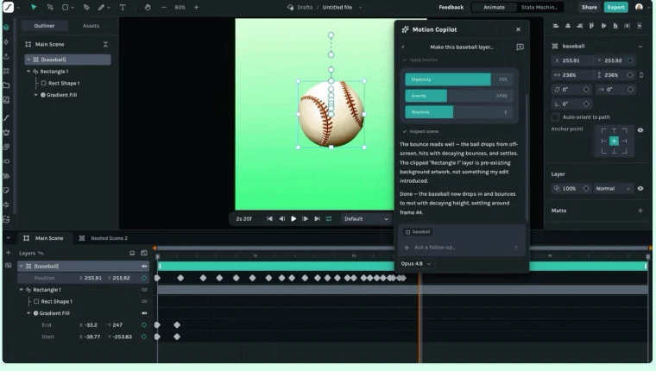Toggle anchor point visibility eye
The image size is (656, 371).
(640, 130)
